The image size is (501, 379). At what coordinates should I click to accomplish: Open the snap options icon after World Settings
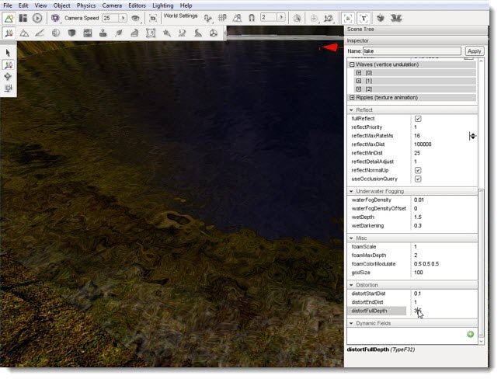pos(208,18)
